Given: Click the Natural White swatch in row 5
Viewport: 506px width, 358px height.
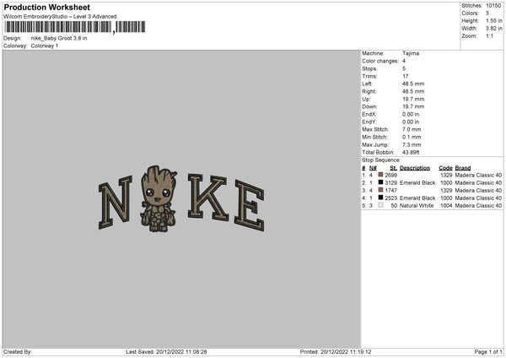Looking at the screenshot, I should click(380, 205).
